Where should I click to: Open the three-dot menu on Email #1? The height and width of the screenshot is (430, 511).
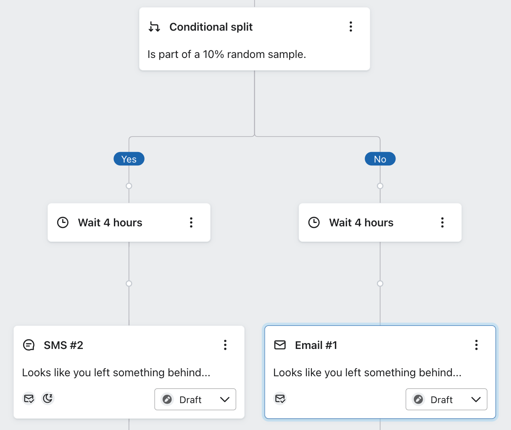pyautogui.click(x=476, y=345)
